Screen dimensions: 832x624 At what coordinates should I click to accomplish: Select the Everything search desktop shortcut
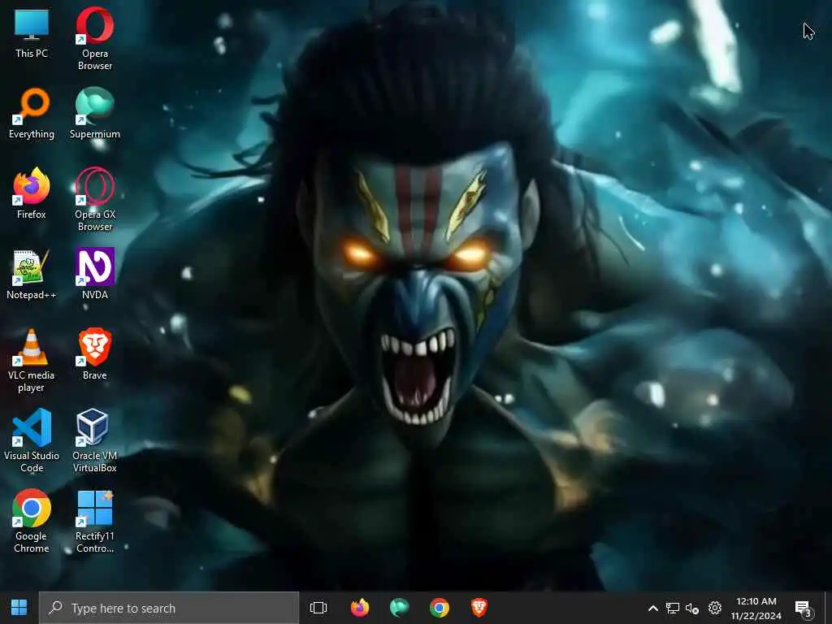point(32,114)
